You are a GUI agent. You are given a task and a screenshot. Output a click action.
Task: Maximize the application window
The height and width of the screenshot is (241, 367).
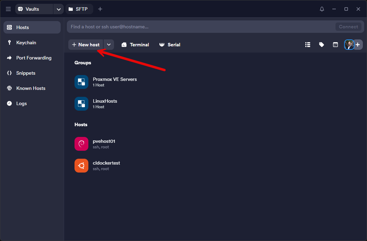click(346, 9)
